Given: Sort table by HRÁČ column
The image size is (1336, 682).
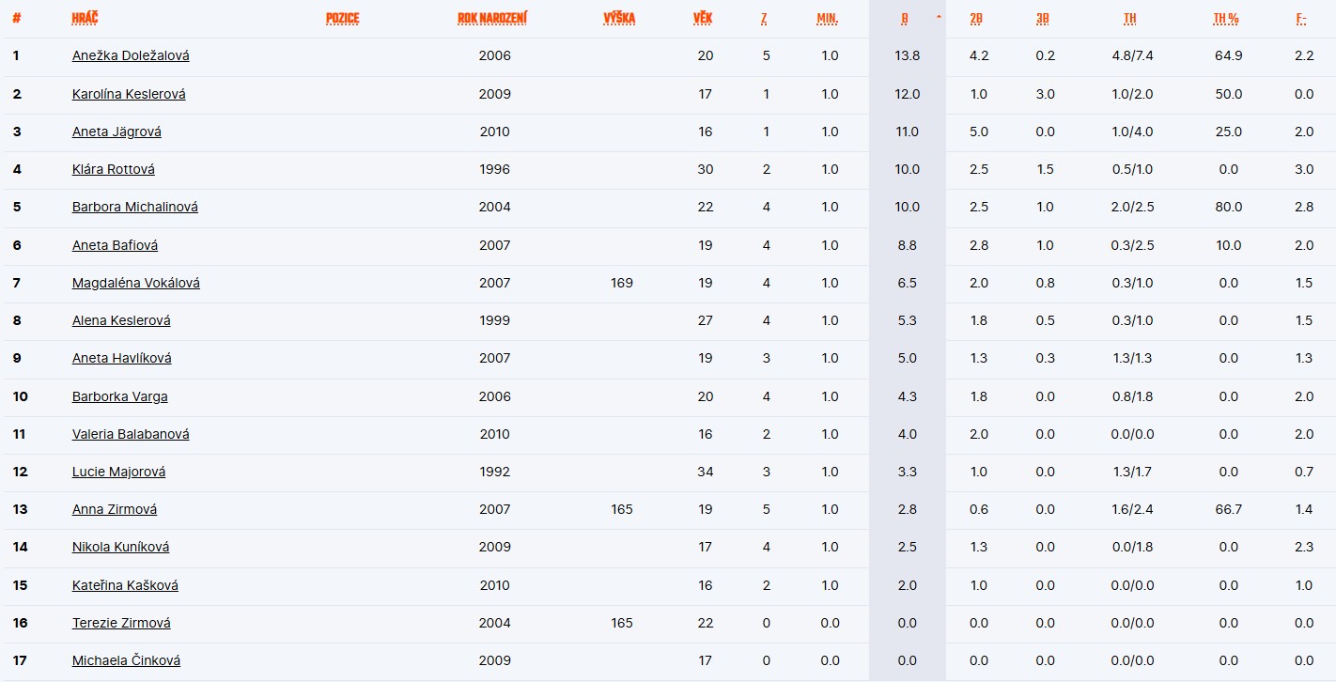Looking at the screenshot, I should click(85, 19).
